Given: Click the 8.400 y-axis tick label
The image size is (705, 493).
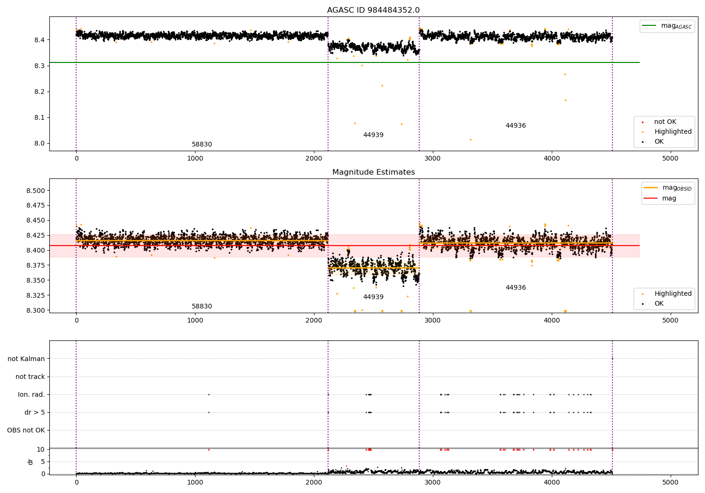Looking at the screenshot, I should point(36,251).
